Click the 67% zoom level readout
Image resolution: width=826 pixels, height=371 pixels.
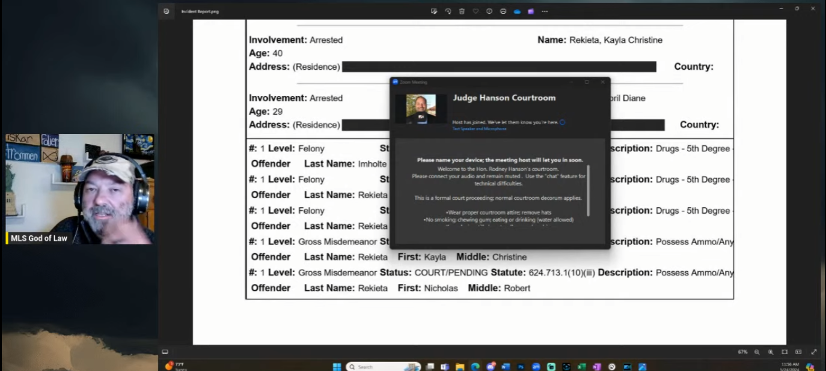point(742,352)
